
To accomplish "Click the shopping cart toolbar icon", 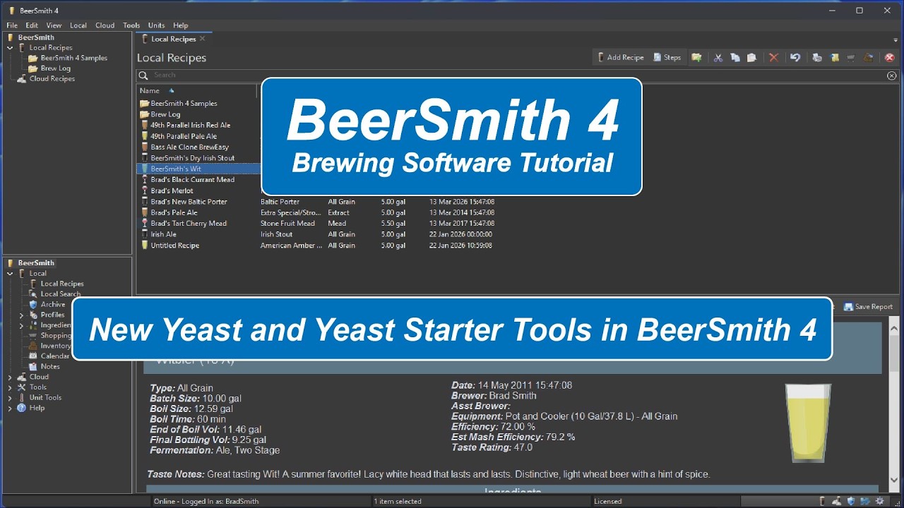I will 851,58.
